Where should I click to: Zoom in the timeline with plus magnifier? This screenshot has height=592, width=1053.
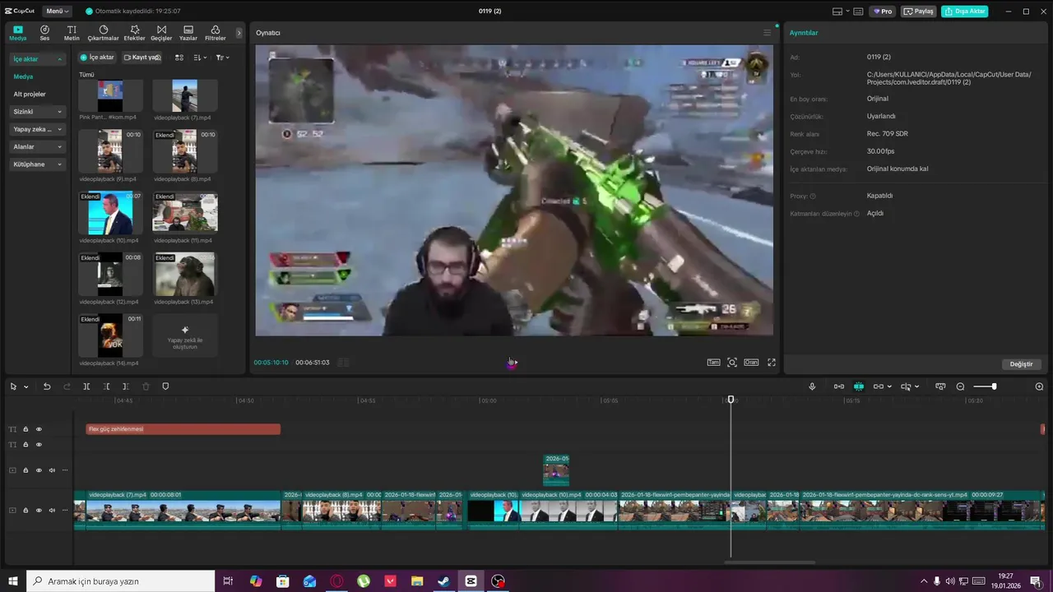(x=1039, y=386)
